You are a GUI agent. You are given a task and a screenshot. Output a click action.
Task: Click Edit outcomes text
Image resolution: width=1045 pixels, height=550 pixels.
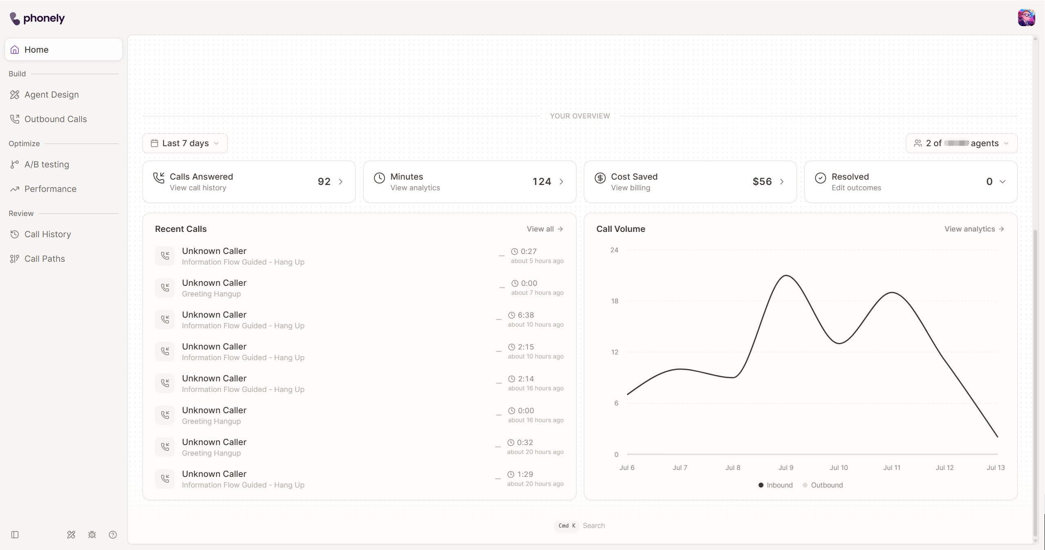pos(856,188)
